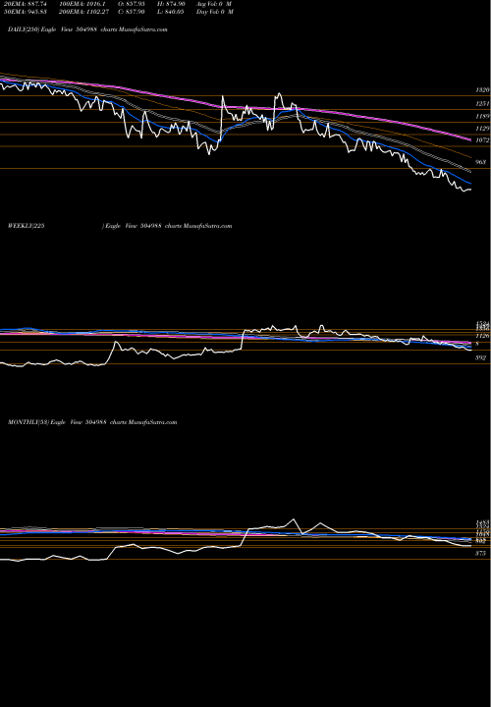This screenshot has height=707, width=491.
Task: Click the 375 label on monthly chart
Action: point(480,553)
